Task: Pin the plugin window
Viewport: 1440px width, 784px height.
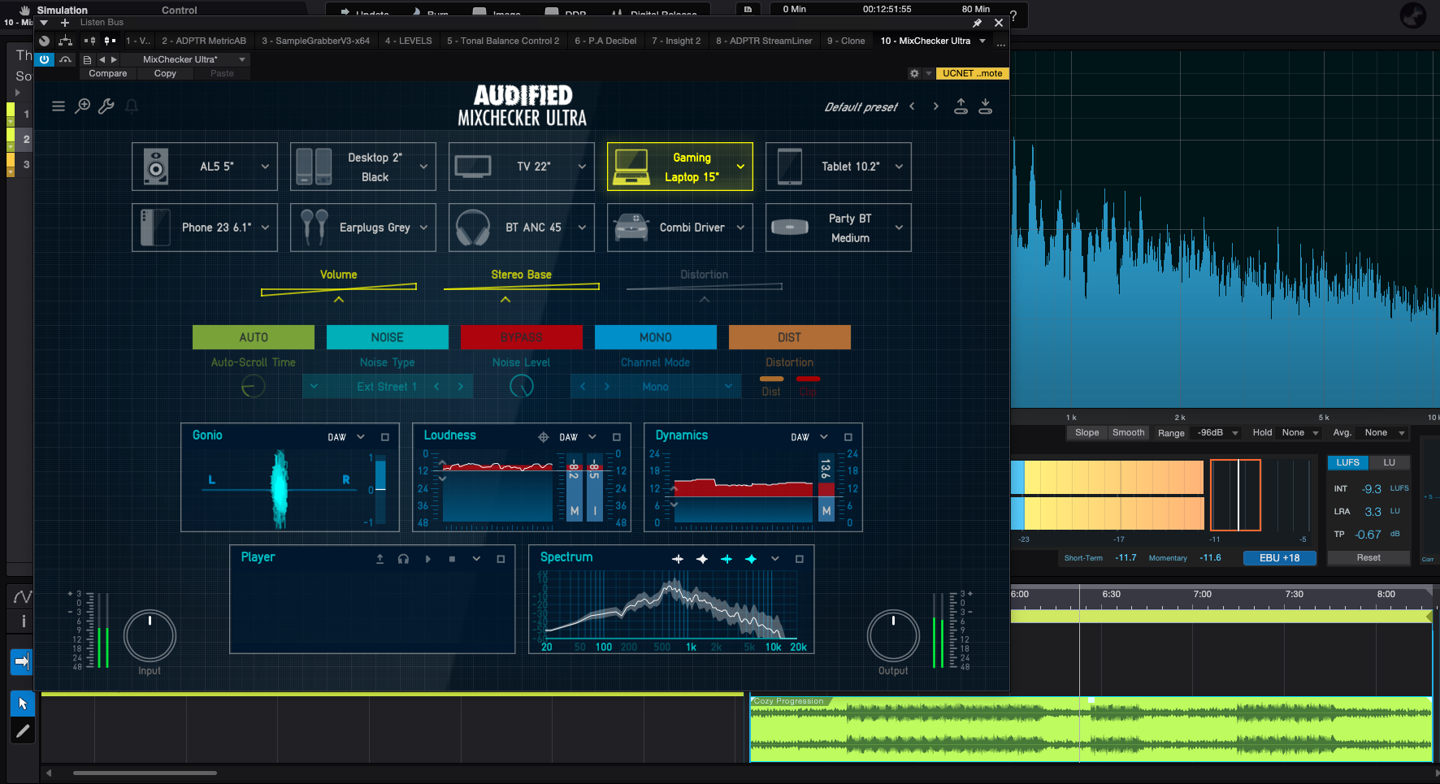Action: (978, 23)
